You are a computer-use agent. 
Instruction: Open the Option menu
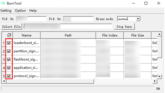20,11
